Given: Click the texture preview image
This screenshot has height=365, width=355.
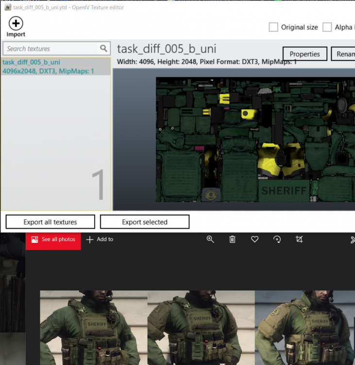Looking at the screenshot, I should coord(255,140).
